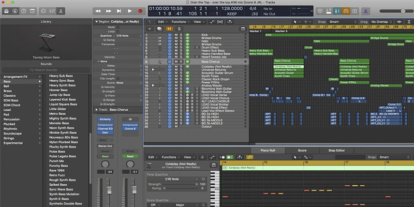The image size is (414, 207).
Task: Expand the Track: Bass Chorus inspector section
Action: (x=96, y=110)
